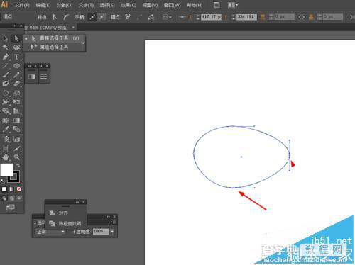Switch to Draw Inside mode
The height and width of the screenshot is (265, 355).
(19, 198)
